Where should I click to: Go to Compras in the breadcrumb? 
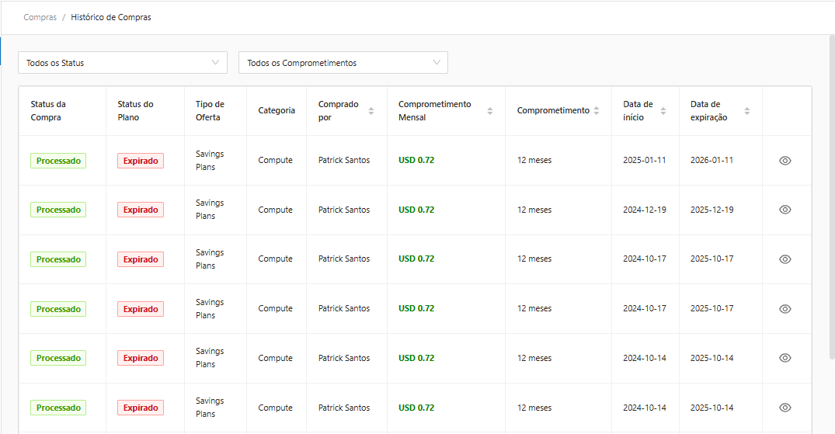tap(40, 17)
